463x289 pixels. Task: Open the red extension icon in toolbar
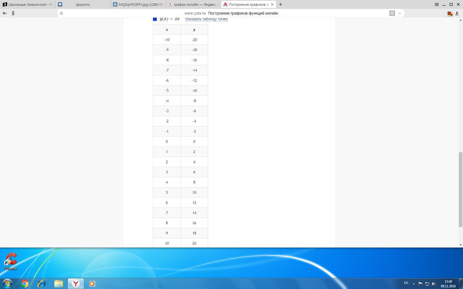[450, 13]
